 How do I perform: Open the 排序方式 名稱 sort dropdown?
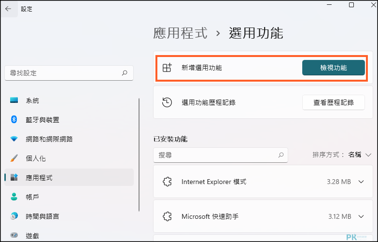[x=360, y=155]
